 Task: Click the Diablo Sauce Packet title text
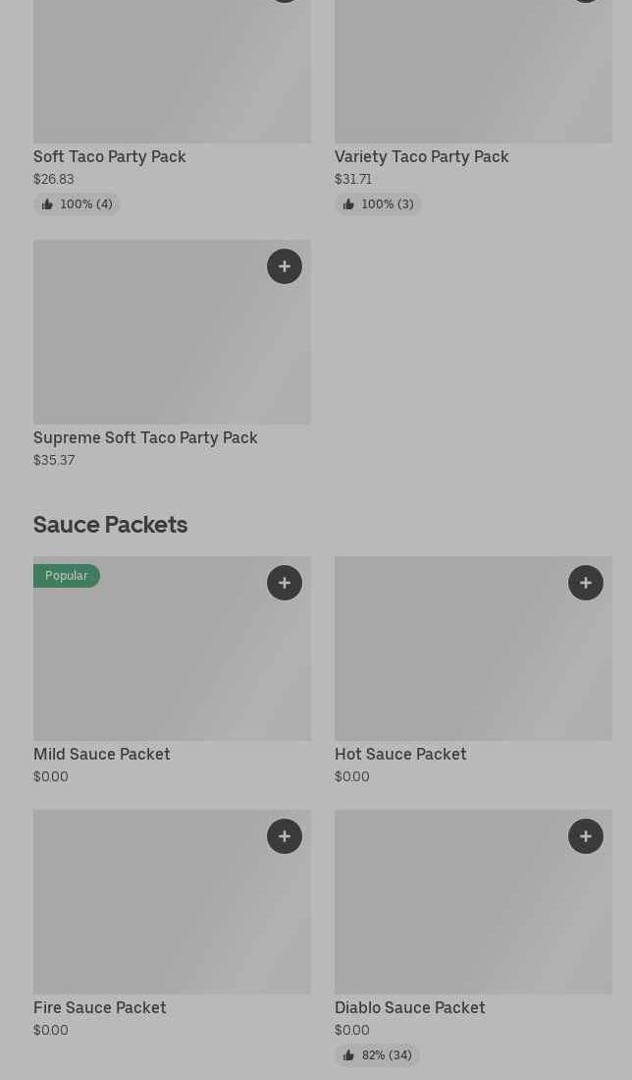tap(410, 1008)
